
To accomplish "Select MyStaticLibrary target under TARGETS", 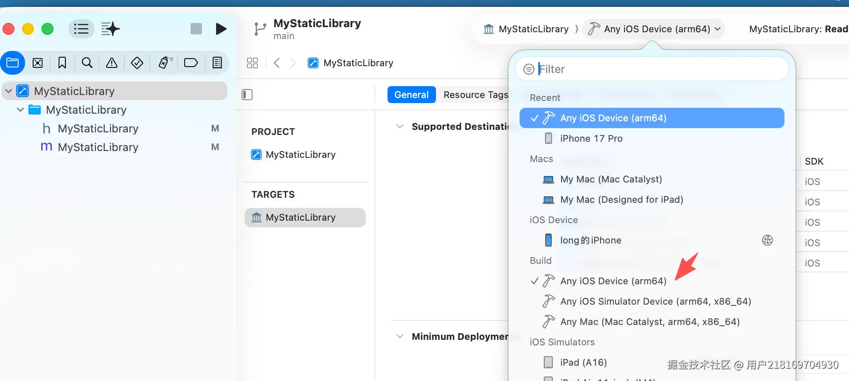I will coord(305,217).
